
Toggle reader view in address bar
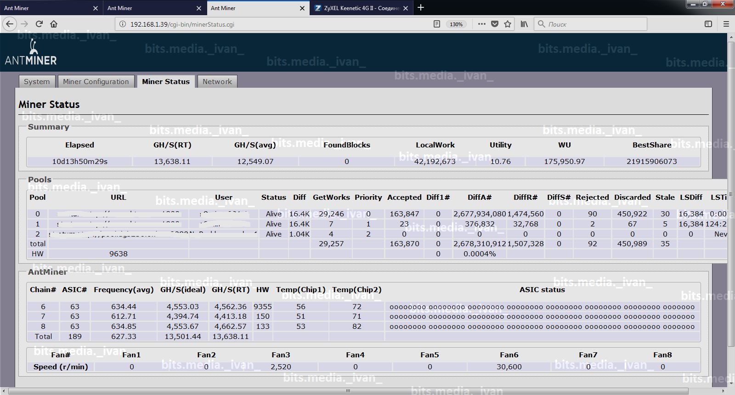tap(437, 24)
